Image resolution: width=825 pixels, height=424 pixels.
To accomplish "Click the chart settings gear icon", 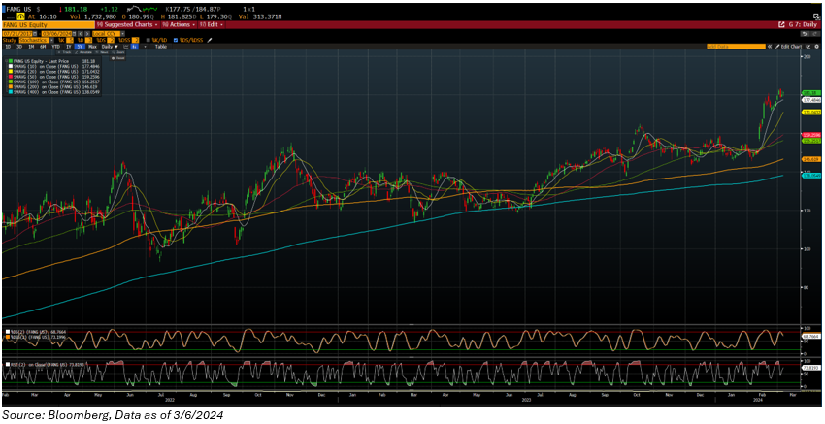I will click(x=813, y=46).
